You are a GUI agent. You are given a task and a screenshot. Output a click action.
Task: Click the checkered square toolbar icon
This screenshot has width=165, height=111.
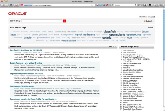pos(98,5)
